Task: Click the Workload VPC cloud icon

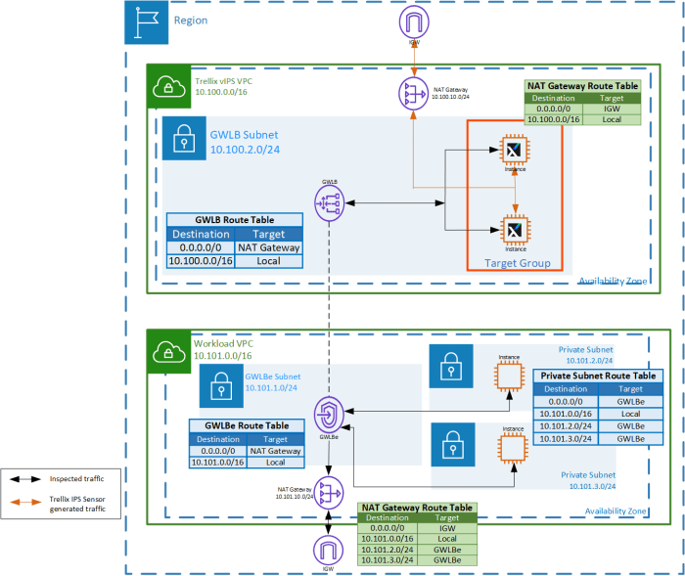Action: click(x=168, y=351)
